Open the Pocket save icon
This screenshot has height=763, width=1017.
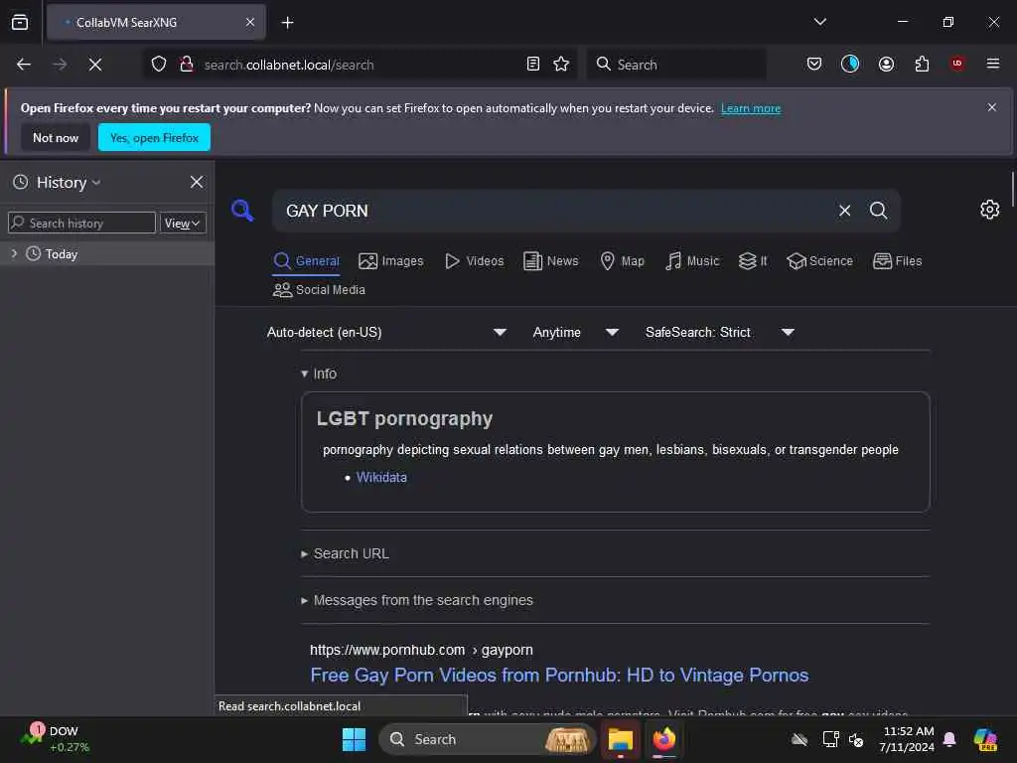(814, 64)
